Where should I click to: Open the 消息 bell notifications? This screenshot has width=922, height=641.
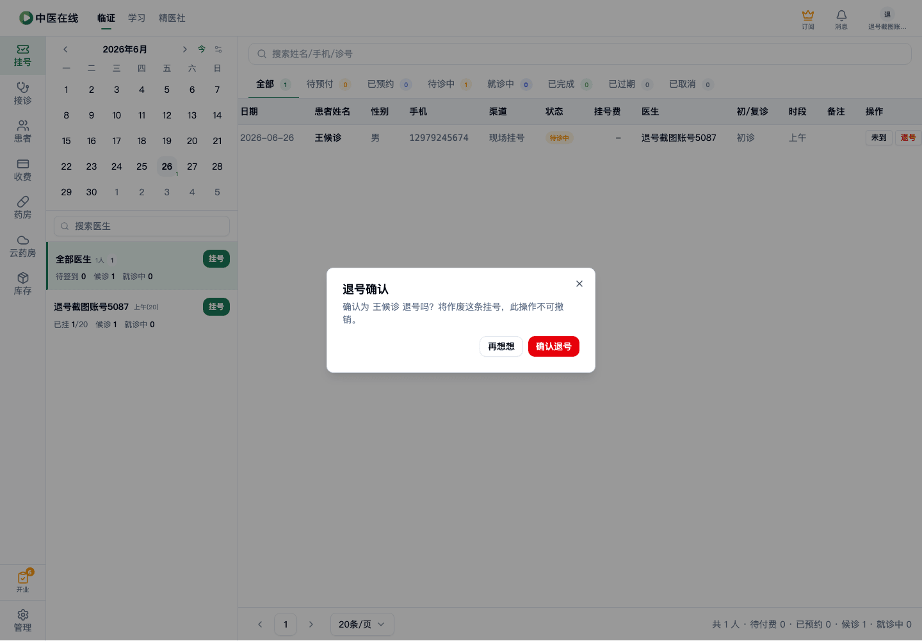[841, 19]
